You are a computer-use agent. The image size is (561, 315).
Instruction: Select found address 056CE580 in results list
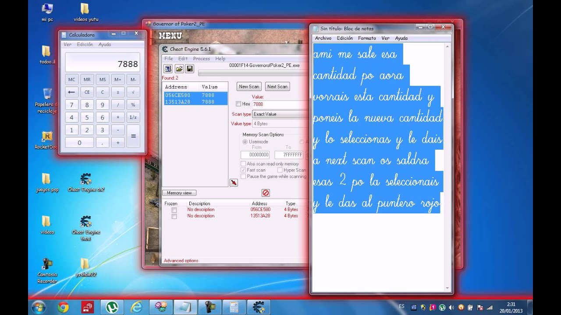195,95
